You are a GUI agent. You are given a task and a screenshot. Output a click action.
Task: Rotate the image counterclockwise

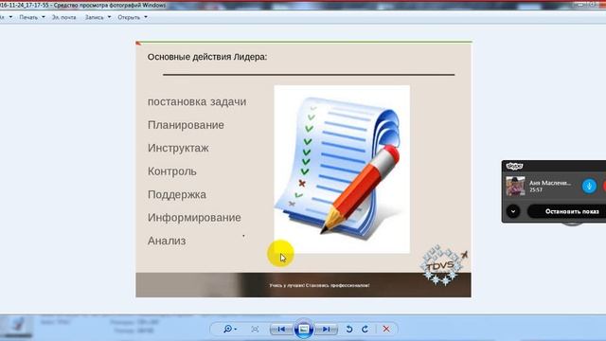[x=349, y=329]
